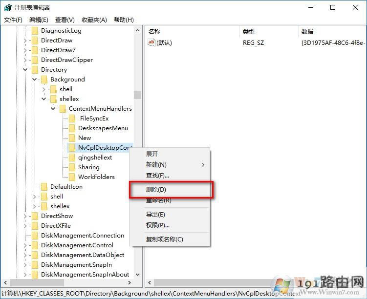Click the DeskscapesMenu folder icon
Image resolution: width=367 pixels, height=299 pixels.
click(72, 128)
